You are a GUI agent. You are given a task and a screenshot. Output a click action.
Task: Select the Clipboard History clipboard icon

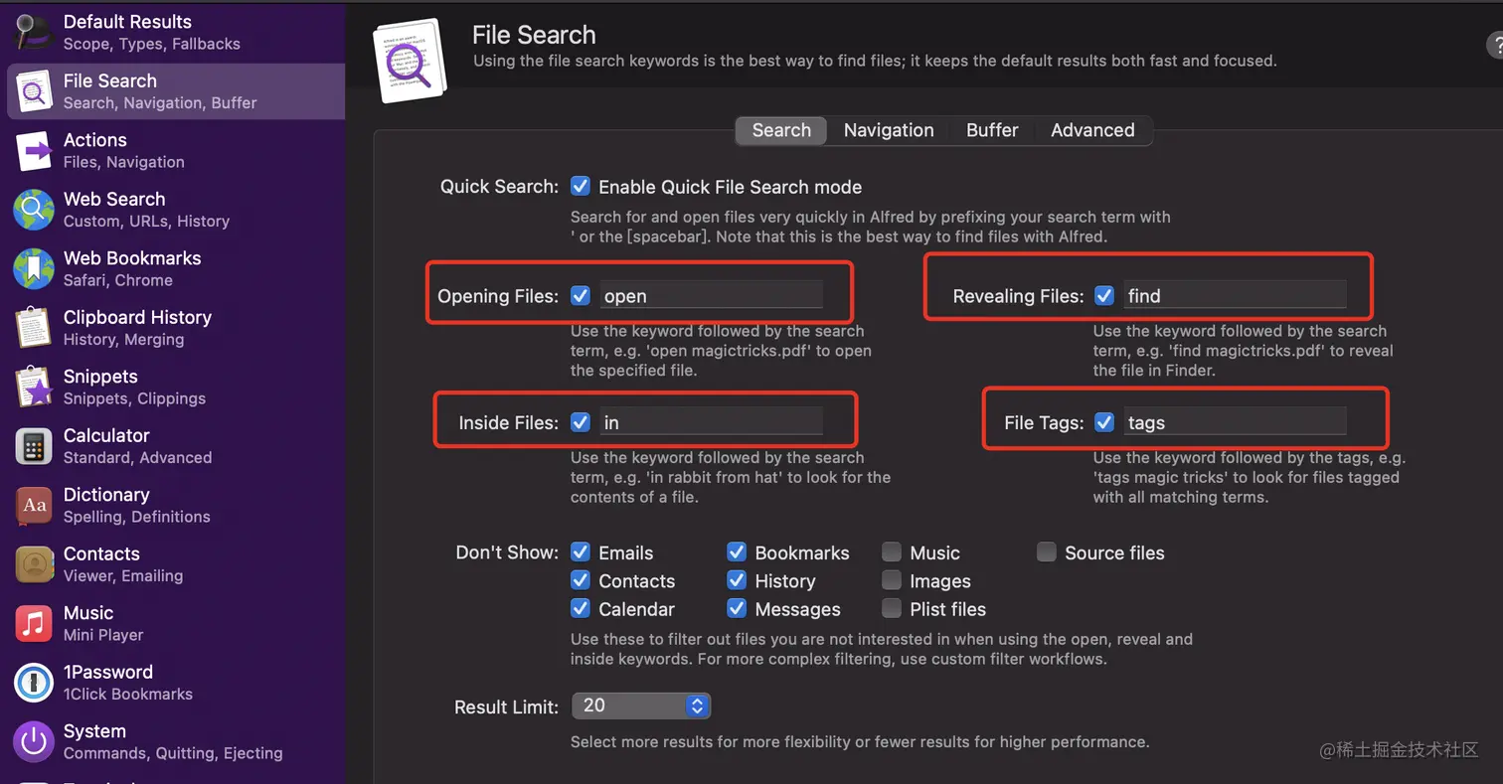[34, 328]
